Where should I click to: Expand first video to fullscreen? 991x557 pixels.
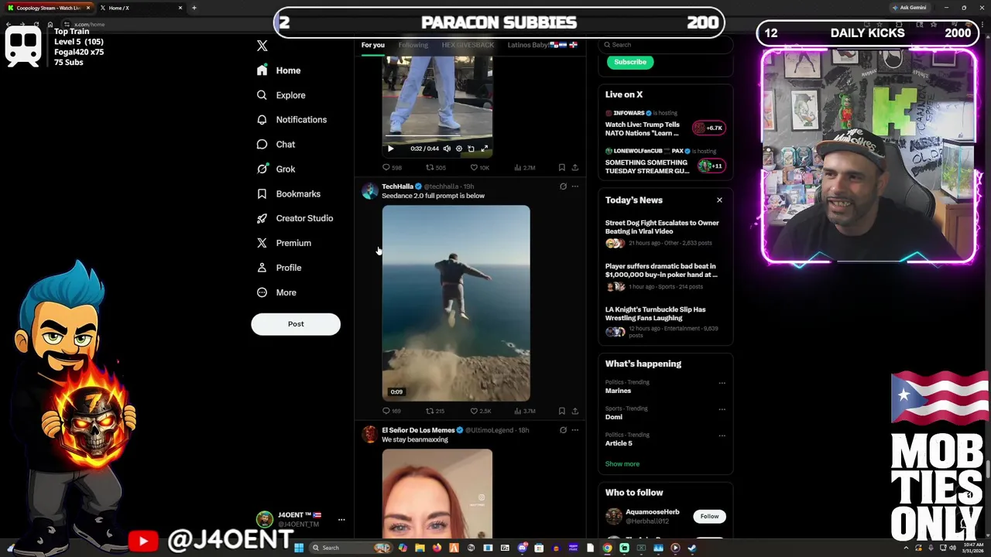(485, 149)
